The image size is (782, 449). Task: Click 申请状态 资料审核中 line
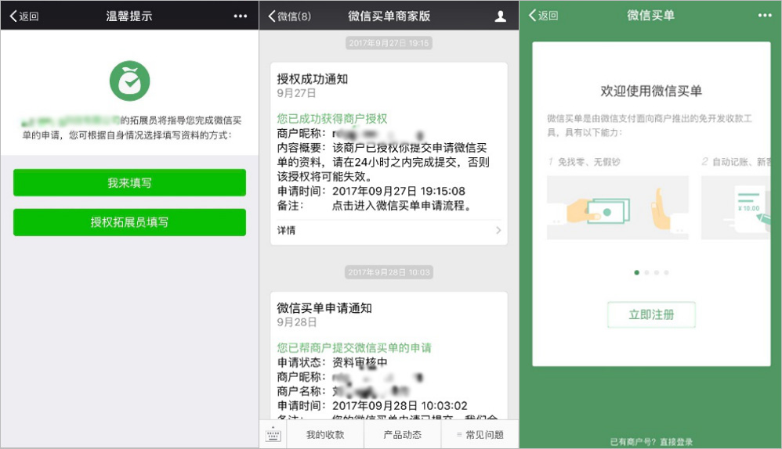click(332, 362)
